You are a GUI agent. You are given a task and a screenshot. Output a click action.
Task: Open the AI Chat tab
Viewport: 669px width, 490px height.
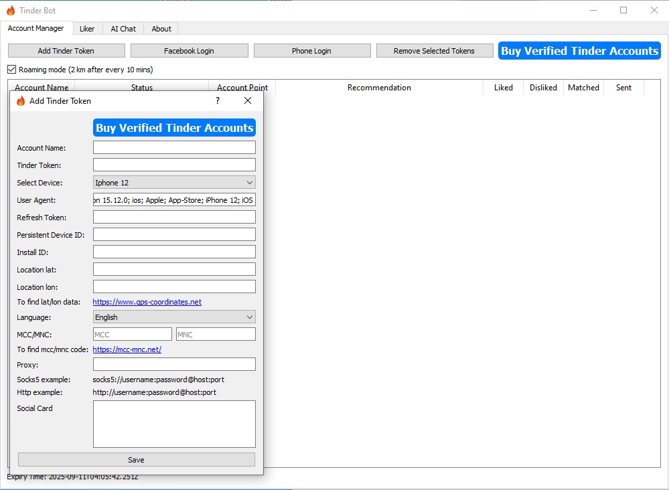123,29
